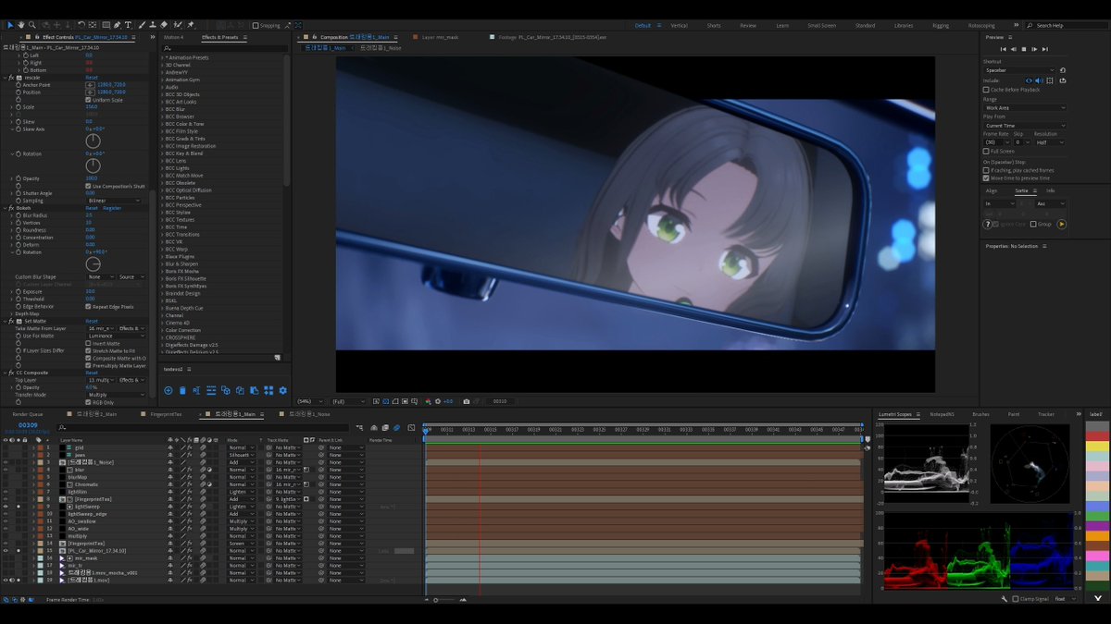The height and width of the screenshot is (624, 1111).
Task: Toggle the Group checkbox in Sortie panel
Action: (1033, 224)
